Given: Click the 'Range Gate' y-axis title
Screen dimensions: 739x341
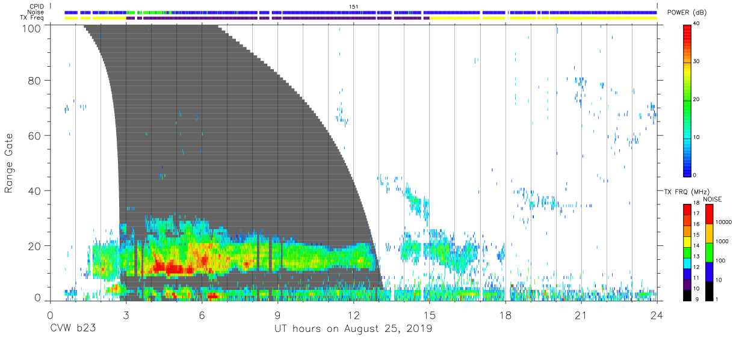Looking at the screenshot, I should [9, 162].
